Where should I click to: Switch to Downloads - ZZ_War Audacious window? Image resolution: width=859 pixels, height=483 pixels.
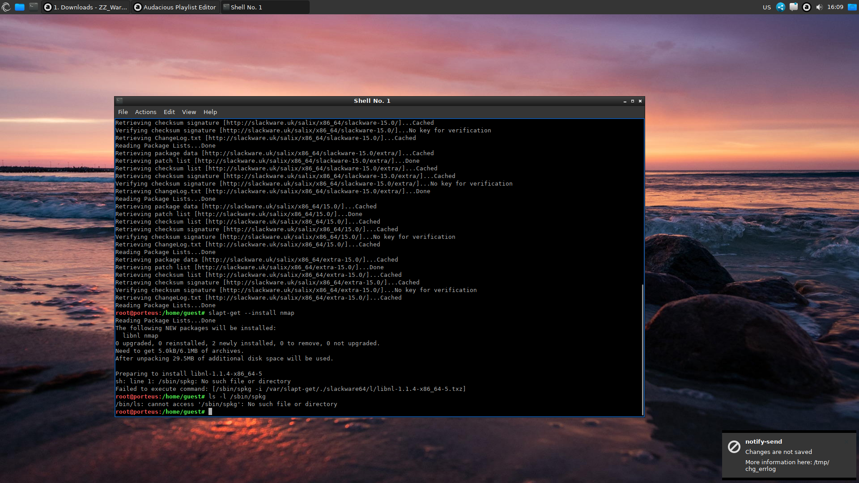(85, 7)
